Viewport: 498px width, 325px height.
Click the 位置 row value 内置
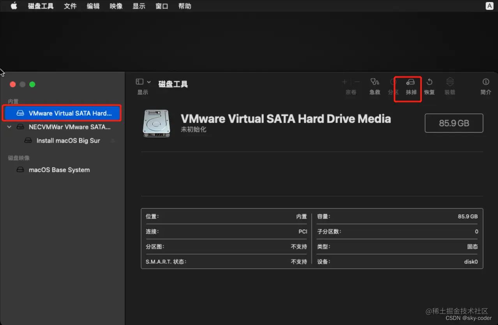point(302,216)
